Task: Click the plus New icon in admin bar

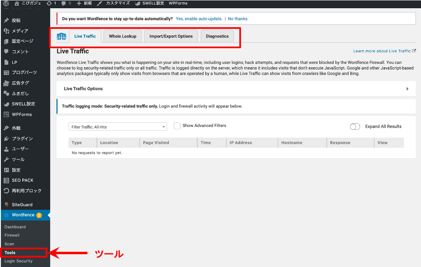Action: 79,3
